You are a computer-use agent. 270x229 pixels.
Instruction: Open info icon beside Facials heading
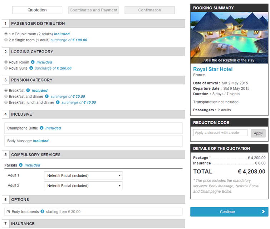pos(21,165)
